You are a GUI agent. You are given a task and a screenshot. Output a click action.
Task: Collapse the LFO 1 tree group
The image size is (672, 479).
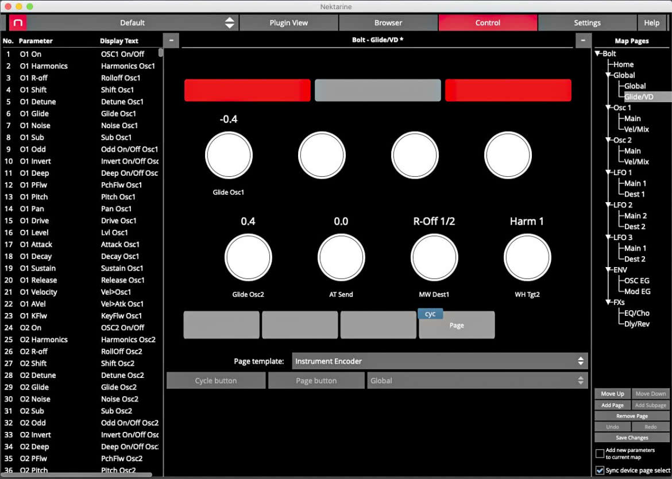click(608, 172)
